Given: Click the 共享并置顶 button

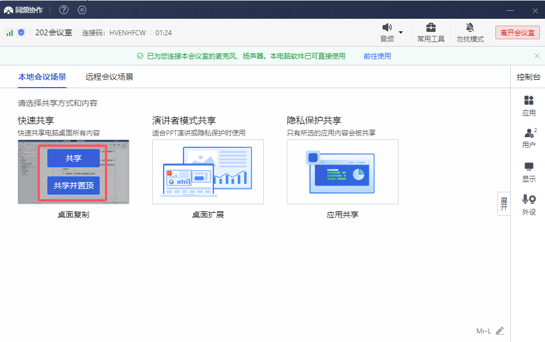Looking at the screenshot, I should [74, 186].
